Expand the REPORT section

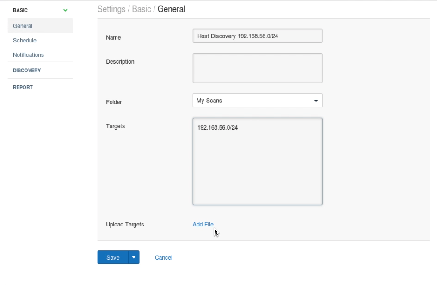coord(23,87)
